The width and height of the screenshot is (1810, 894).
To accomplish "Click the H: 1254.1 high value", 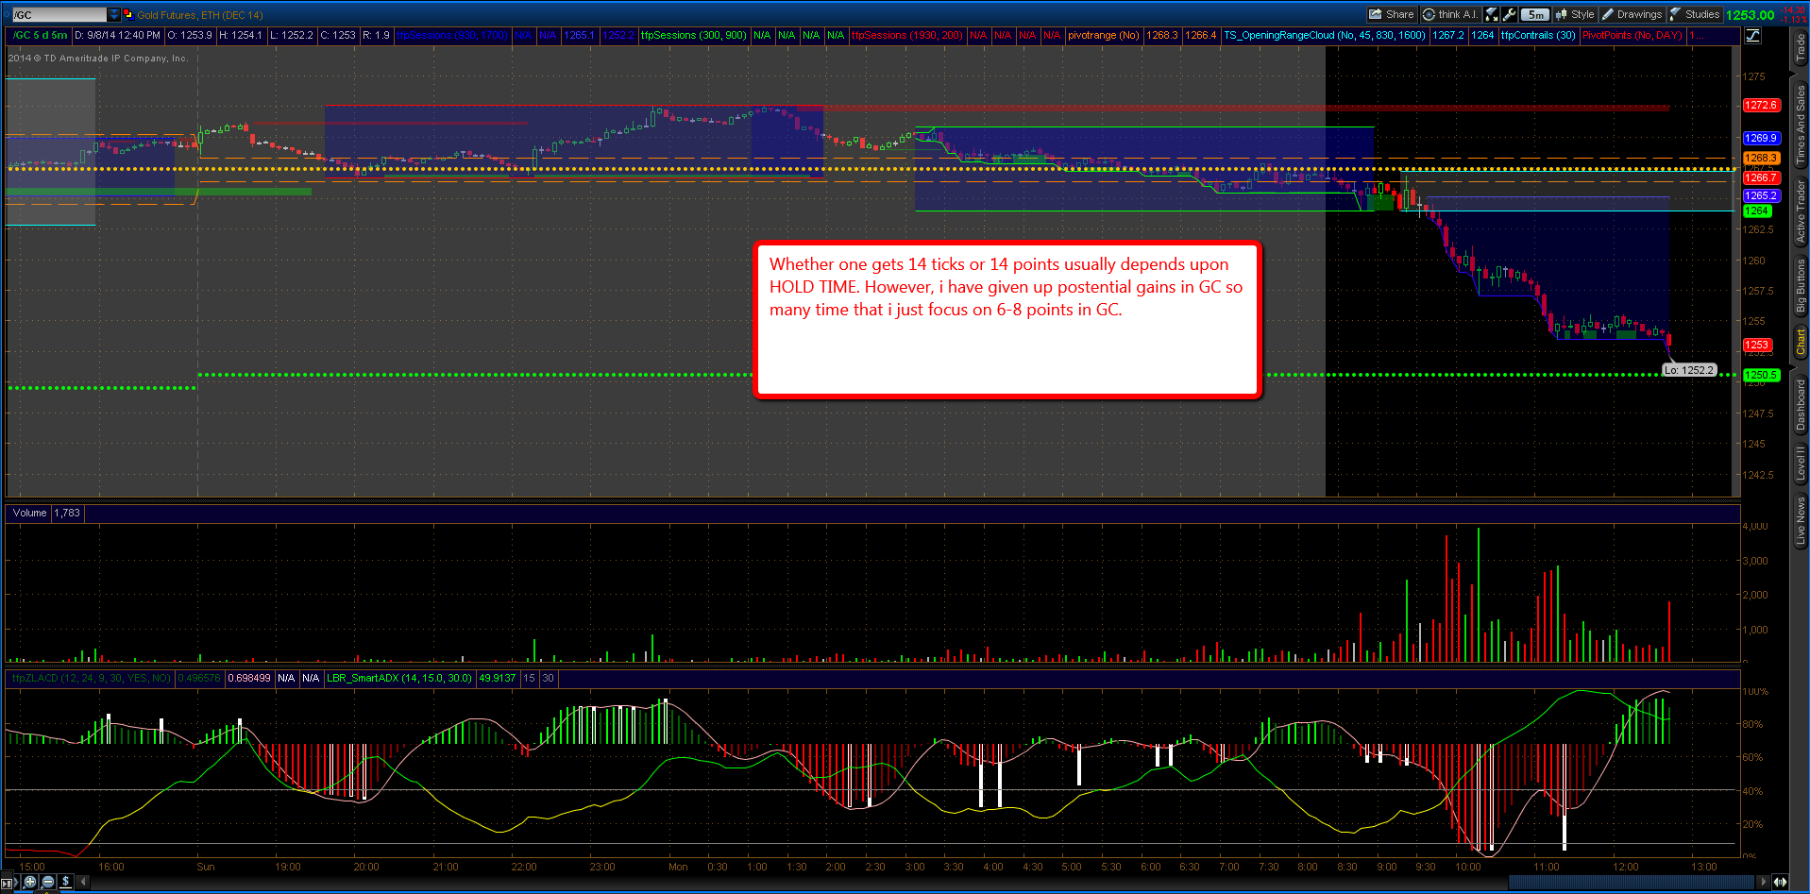I will [241, 36].
